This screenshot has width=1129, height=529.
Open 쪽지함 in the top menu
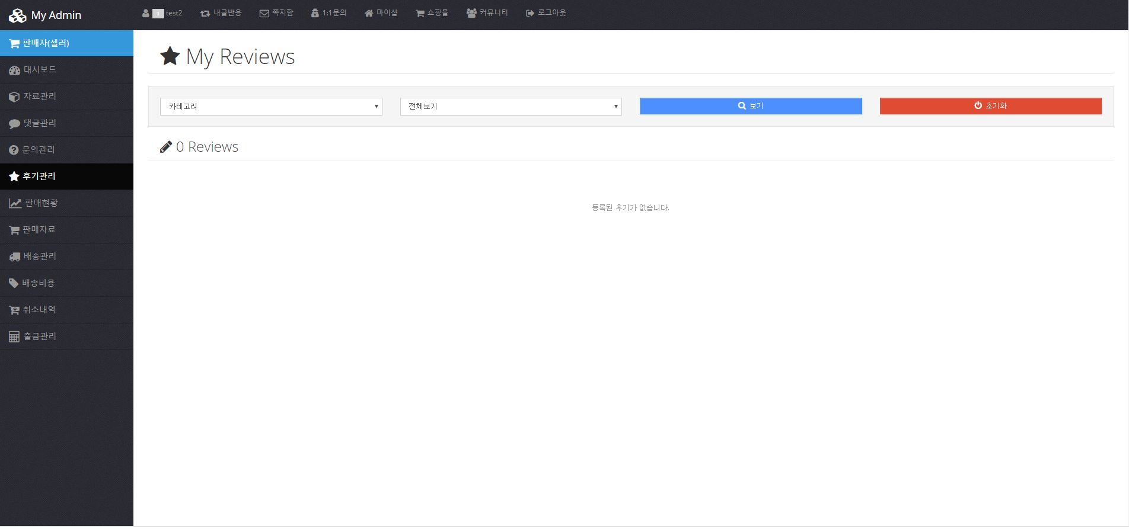click(x=276, y=13)
